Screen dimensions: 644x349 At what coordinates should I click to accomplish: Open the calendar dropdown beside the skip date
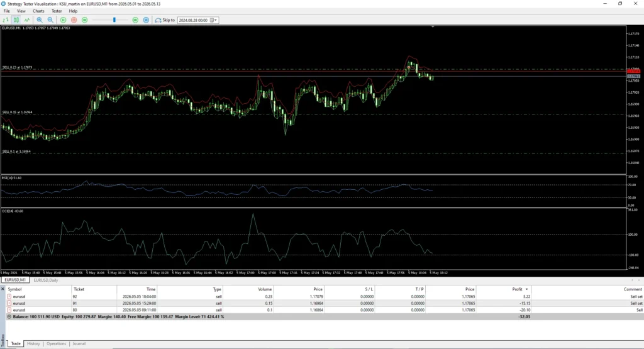[214, 20]
